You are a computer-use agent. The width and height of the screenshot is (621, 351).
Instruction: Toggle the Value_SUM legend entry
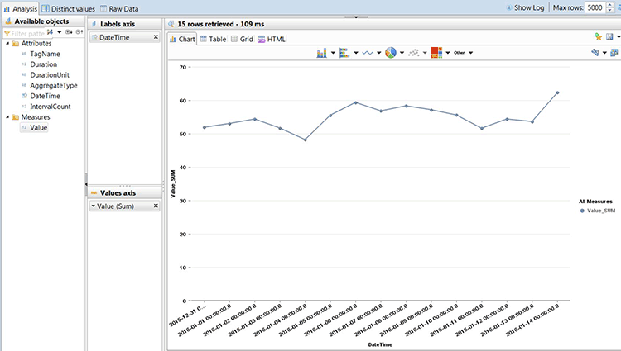(596, 211)
